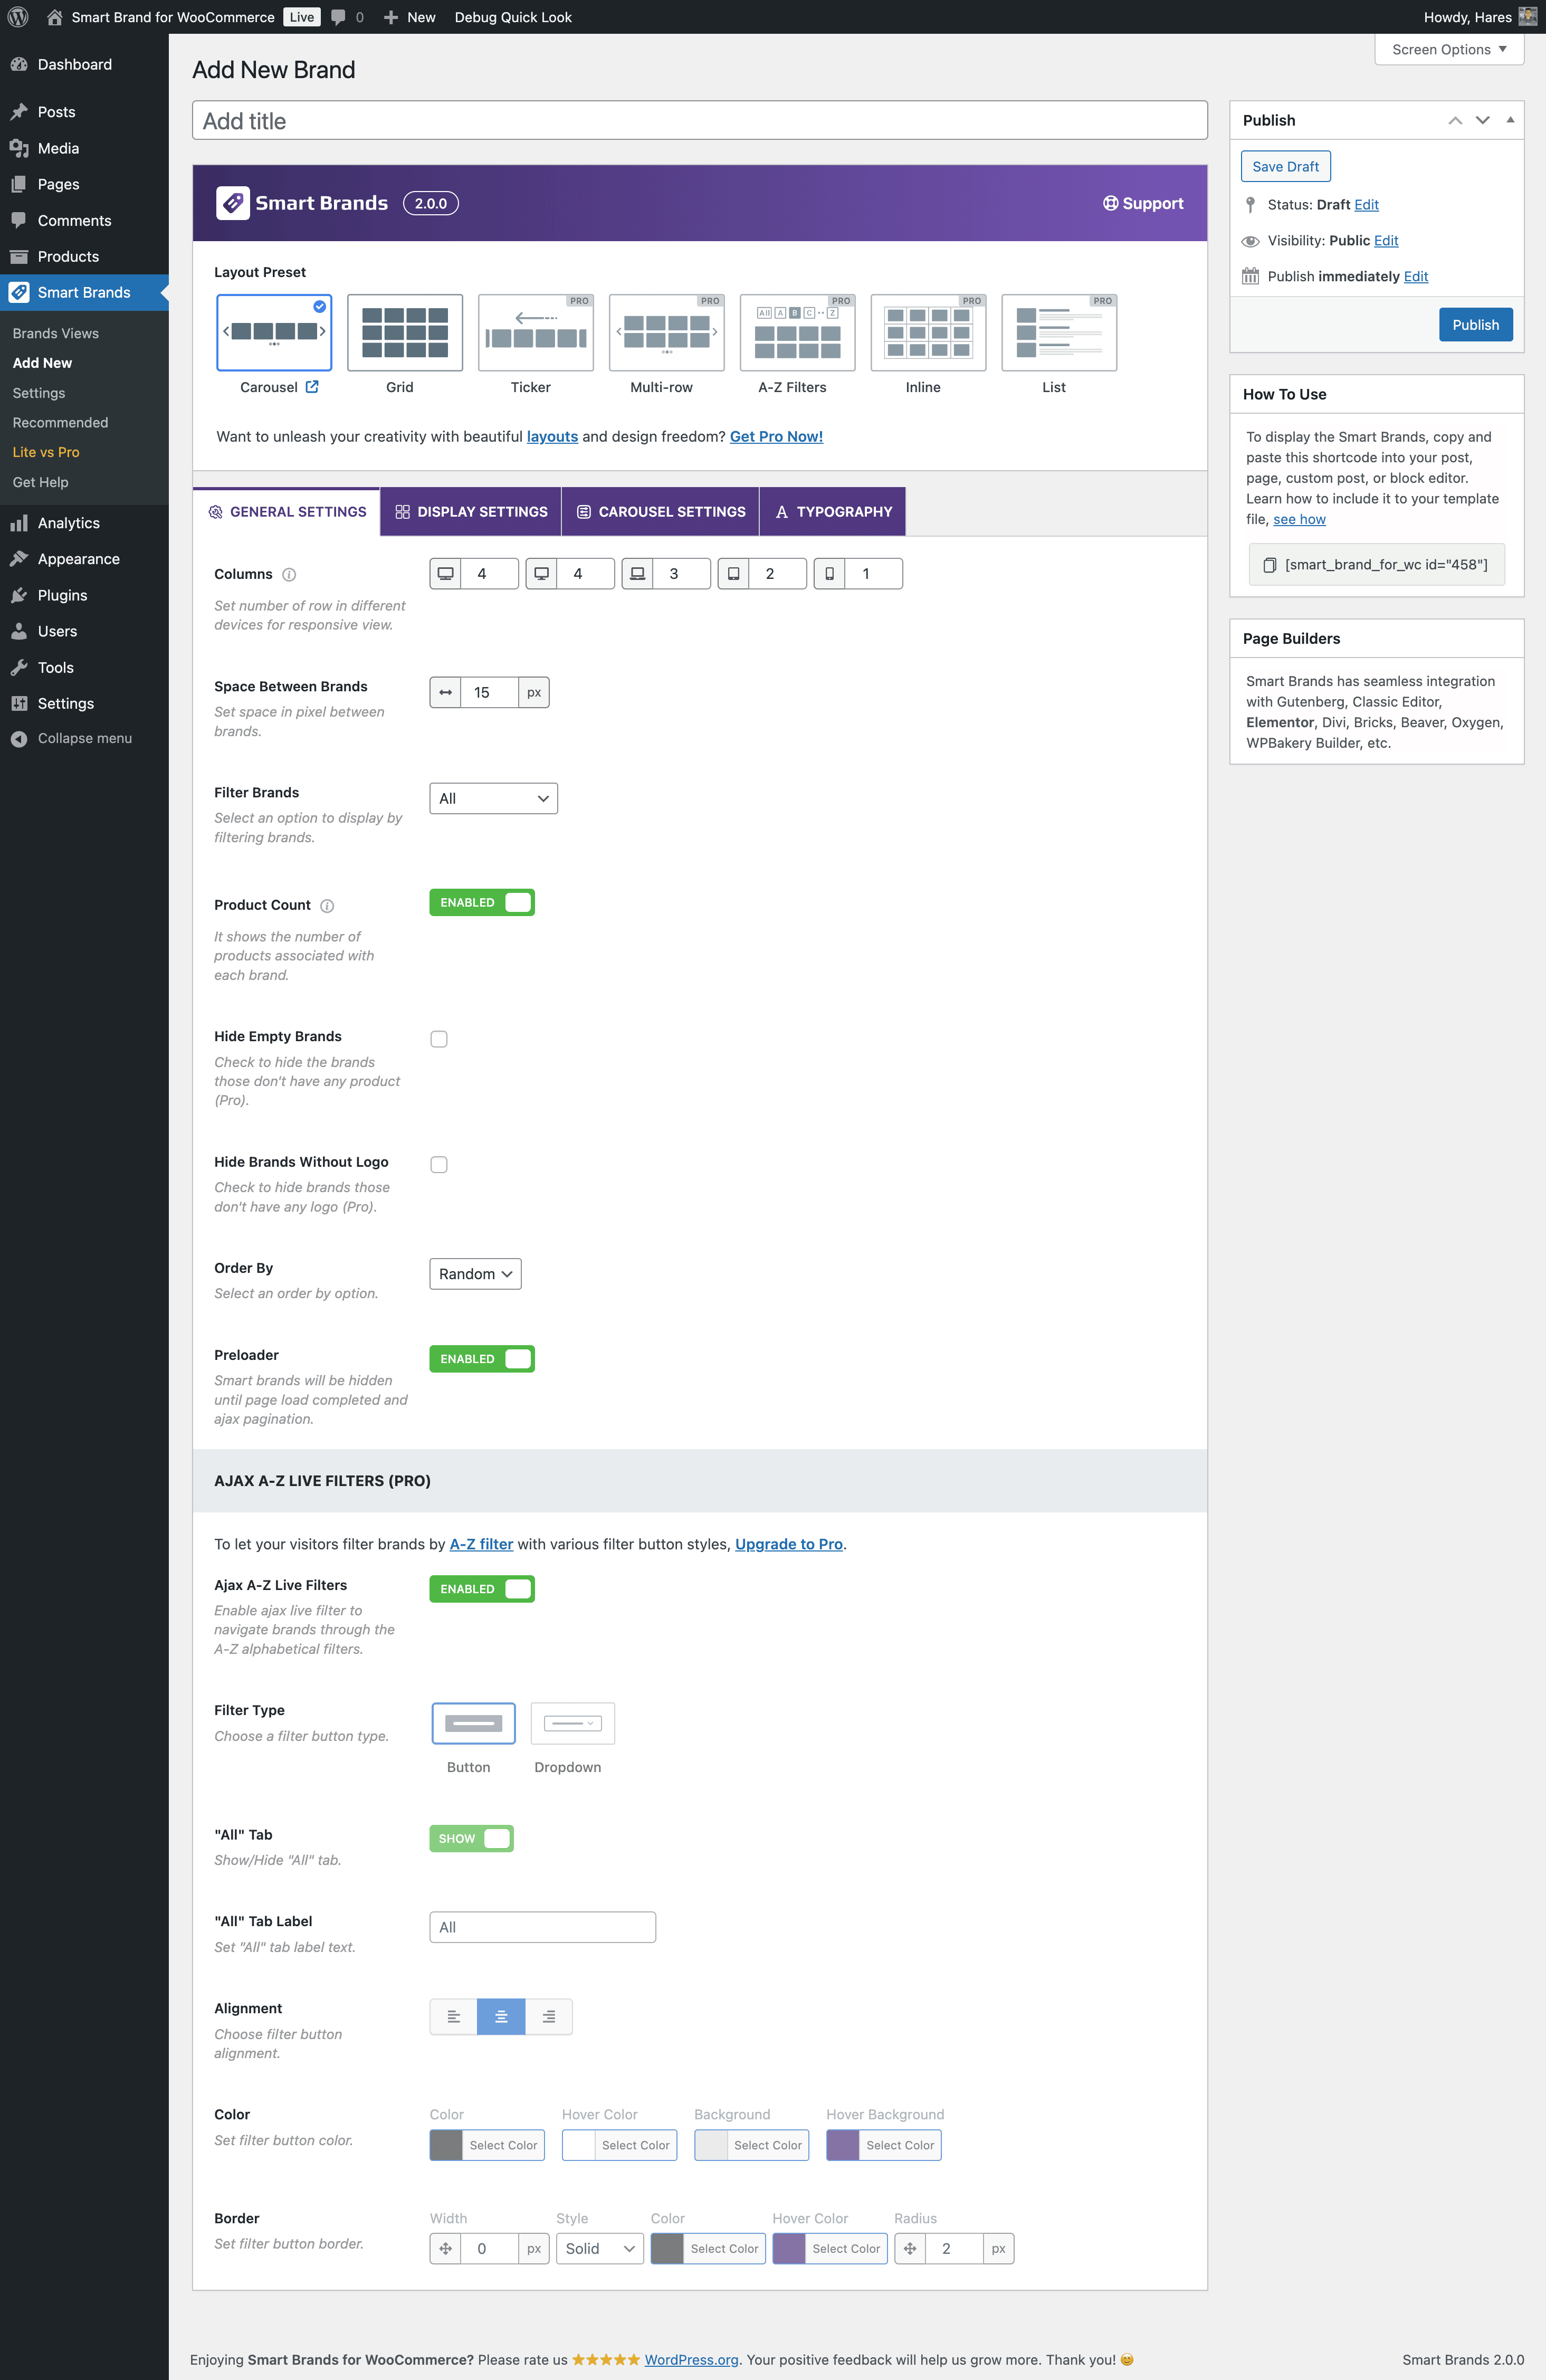Switch to Display Settings tab
Screen dimensions: 1546x2380
point(471,512)
